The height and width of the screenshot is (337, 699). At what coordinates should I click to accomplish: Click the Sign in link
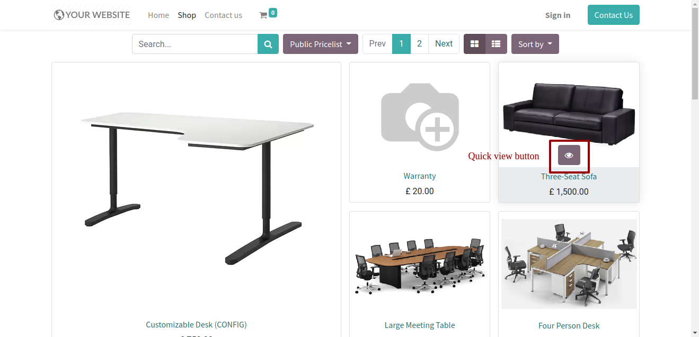click(558, 15)
